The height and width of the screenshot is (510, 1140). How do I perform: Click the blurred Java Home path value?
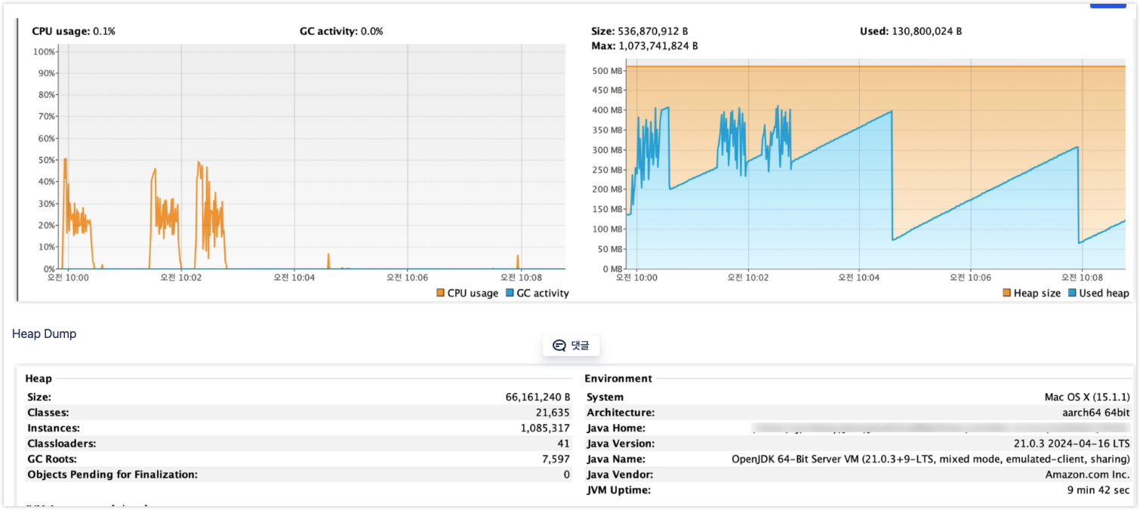[941, 428]
